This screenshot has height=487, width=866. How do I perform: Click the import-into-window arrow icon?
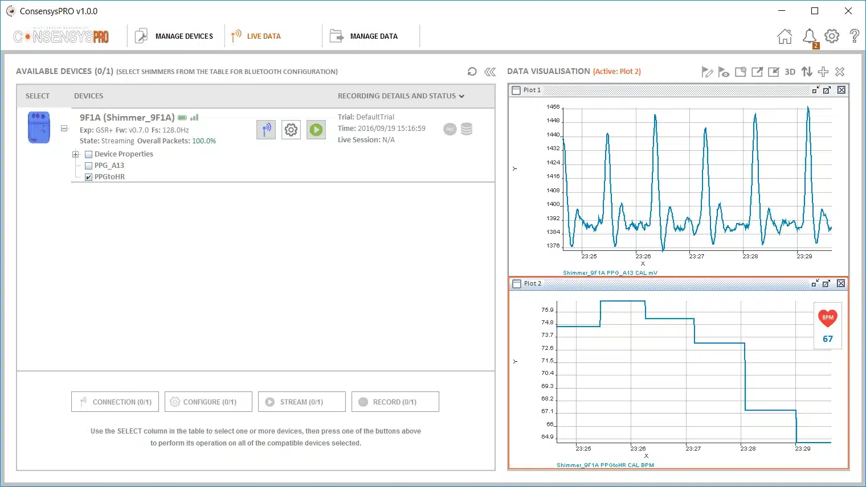pos(774,72)
